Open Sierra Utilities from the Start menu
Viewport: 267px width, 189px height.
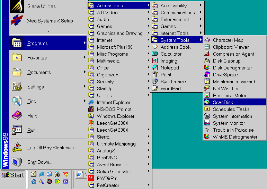[48, 7]
